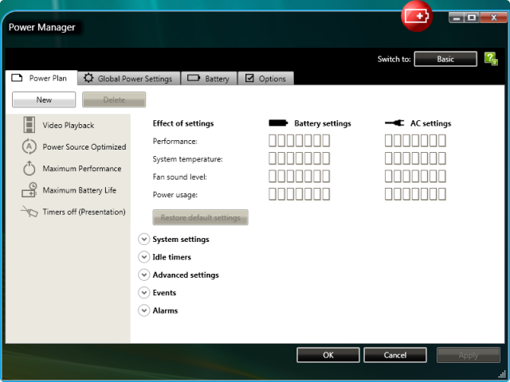Click the Maximum Battery Life icon
This screenshot has height=382, width=510.
click(x=29, y=190)
